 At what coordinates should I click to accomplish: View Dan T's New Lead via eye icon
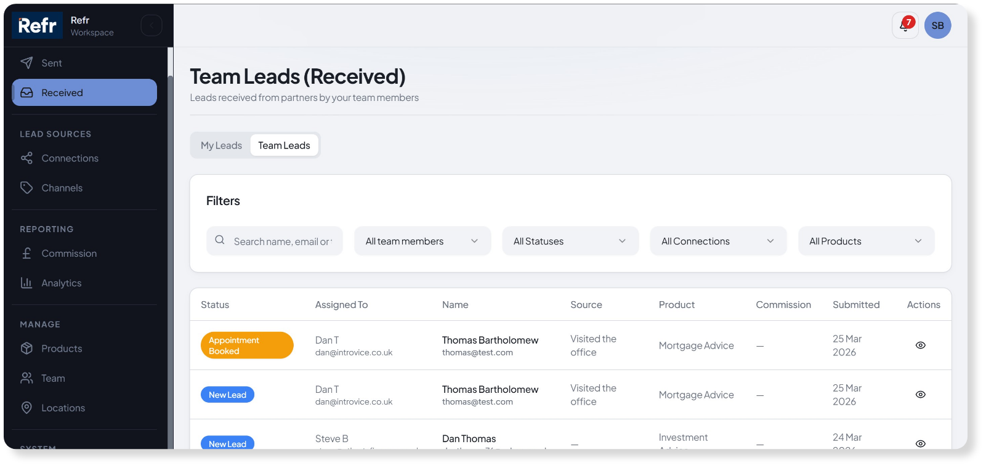click(920, 395)
